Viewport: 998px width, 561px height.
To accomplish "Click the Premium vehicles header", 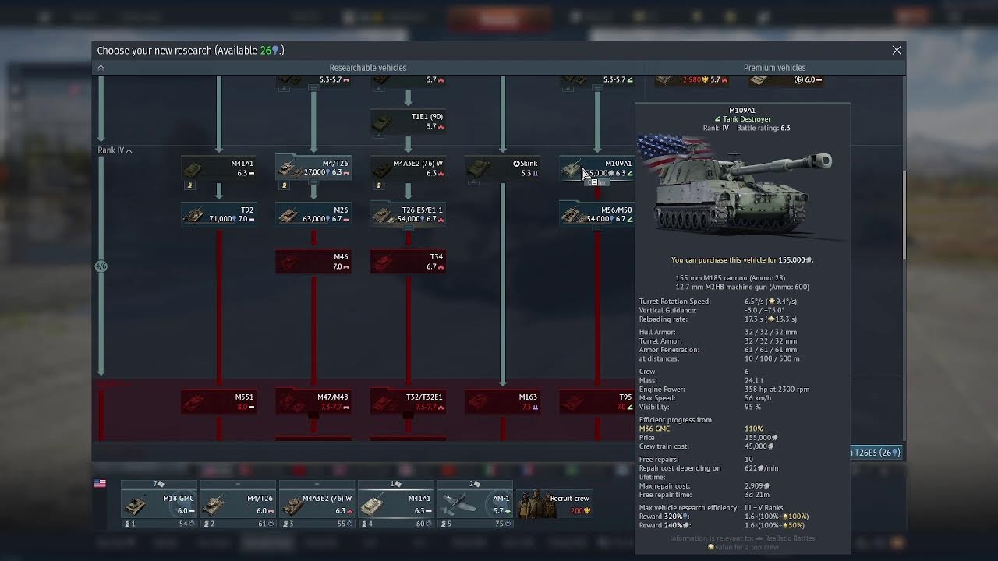I will (x=774, y=68).
